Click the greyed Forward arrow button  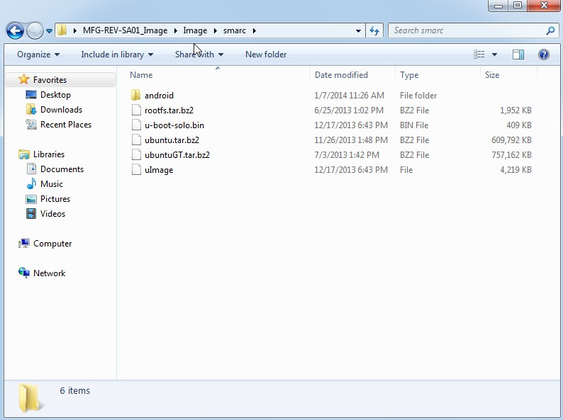(x=35, y=31)
